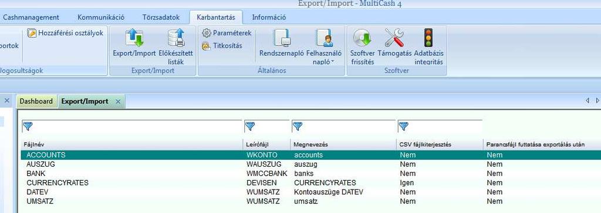Select the Karbantartás ribbon tab
The width and height of the screenshot is (601, 213).
coord(216,17)
